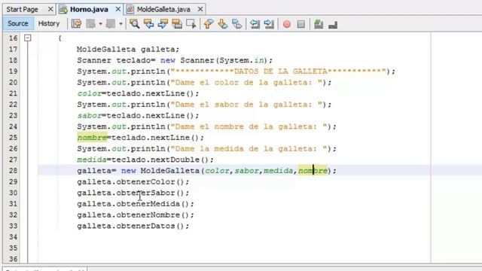
Task: Click 'galleta.obtenerNombre();' line
Action: 136,215
